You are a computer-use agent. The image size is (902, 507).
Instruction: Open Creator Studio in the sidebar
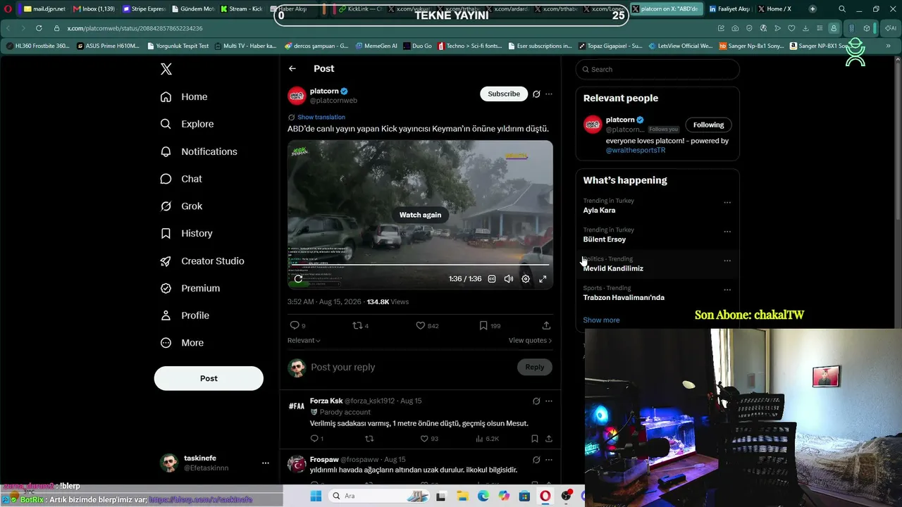click(x=202, y=261)
